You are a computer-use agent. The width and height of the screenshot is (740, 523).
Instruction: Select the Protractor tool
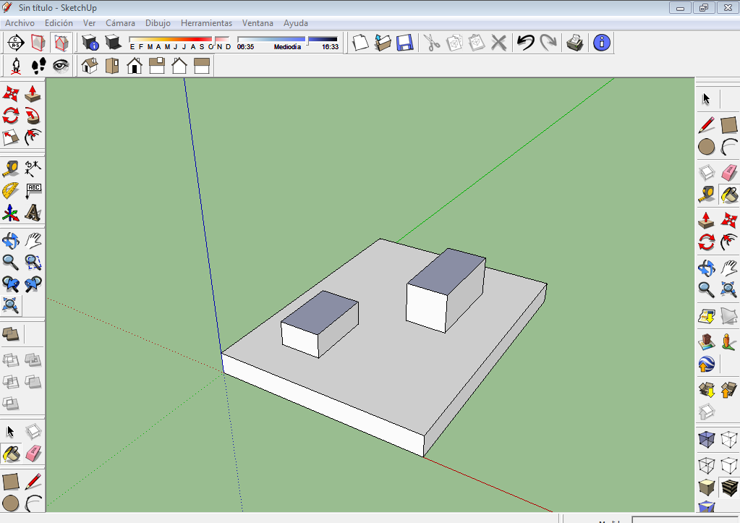click(x=10, y=191)
